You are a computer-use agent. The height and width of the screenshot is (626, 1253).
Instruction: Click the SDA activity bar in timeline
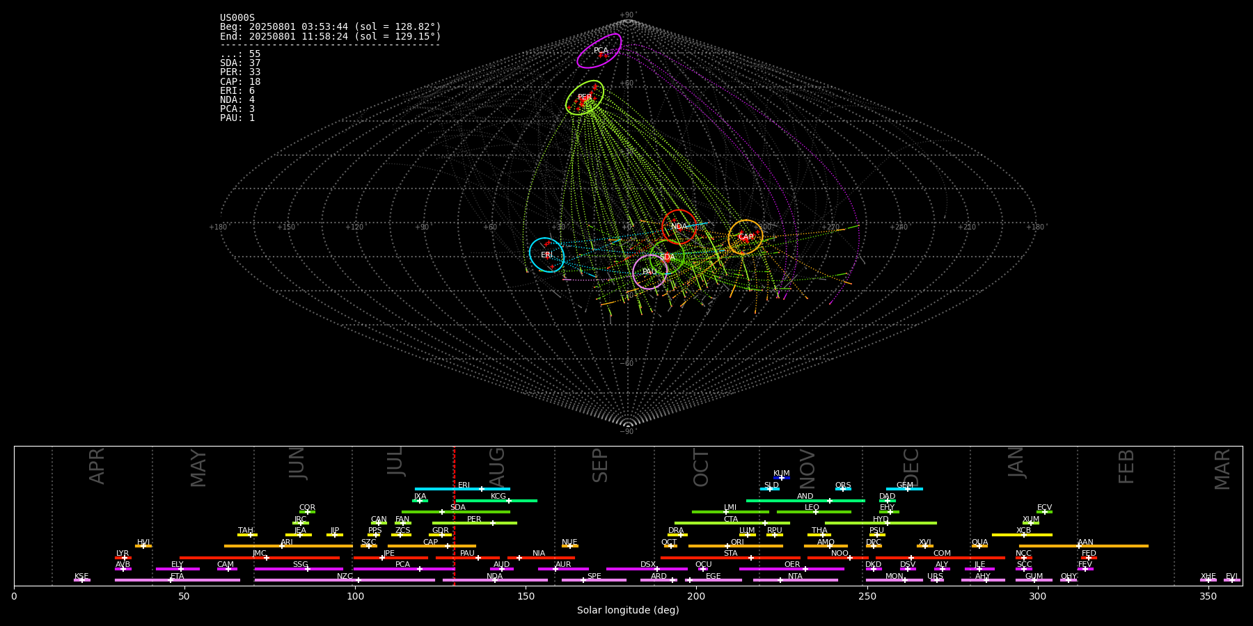pyautogui.click(x=456, y=512)
